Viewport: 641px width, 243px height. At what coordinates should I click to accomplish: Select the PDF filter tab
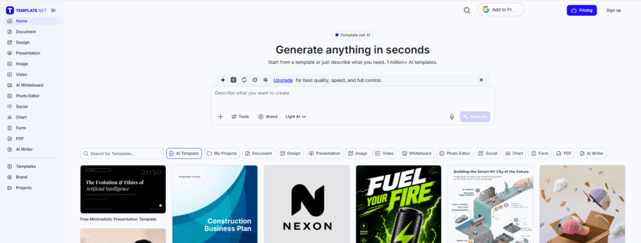coord(564,153)
